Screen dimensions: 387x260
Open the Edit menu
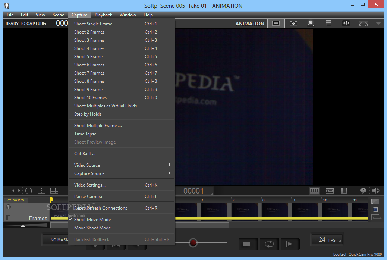[x=25, y=15]
